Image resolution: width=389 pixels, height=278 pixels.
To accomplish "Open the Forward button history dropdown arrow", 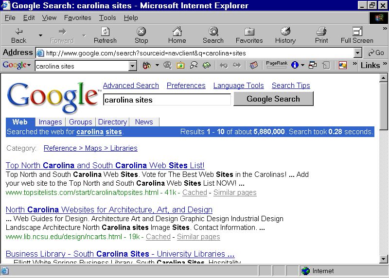I will 84,35.
